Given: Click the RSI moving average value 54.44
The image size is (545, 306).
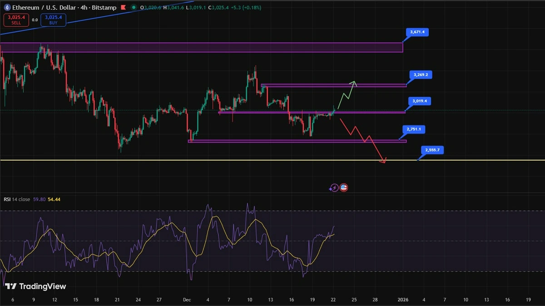Looking at the screenshot, I should click(x=54, y=199).
